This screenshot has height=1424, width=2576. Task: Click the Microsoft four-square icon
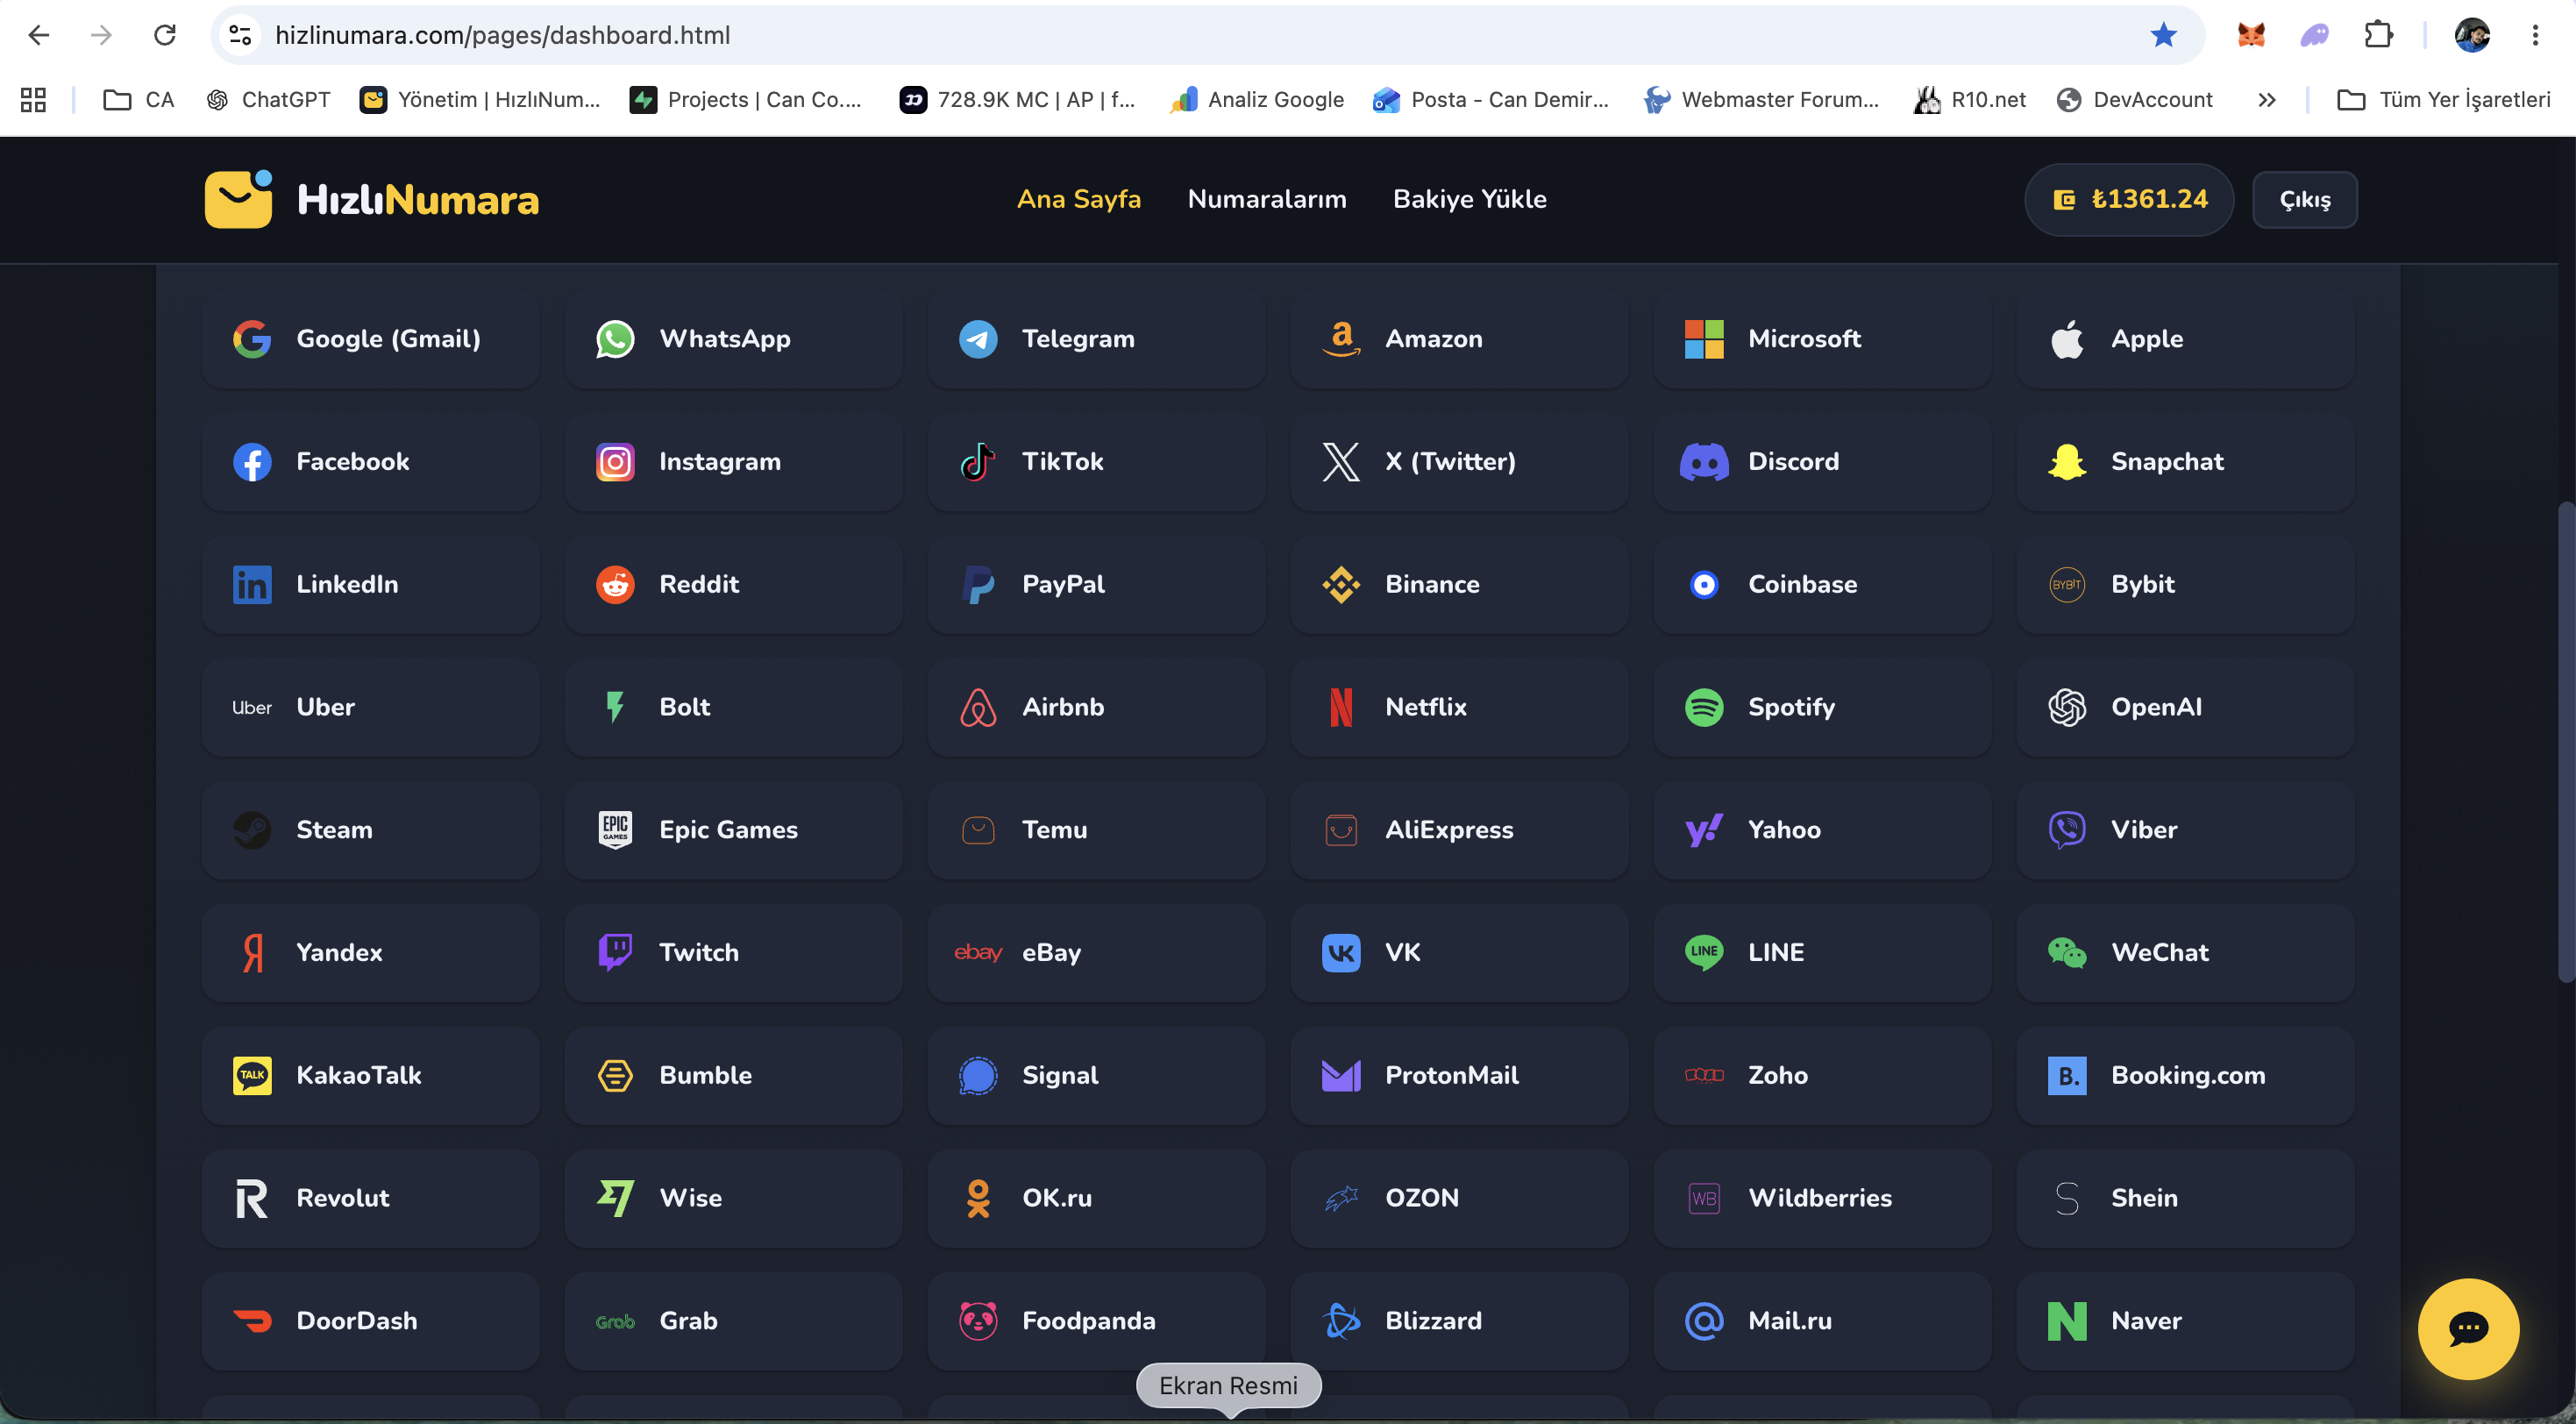click(1704, 339)
